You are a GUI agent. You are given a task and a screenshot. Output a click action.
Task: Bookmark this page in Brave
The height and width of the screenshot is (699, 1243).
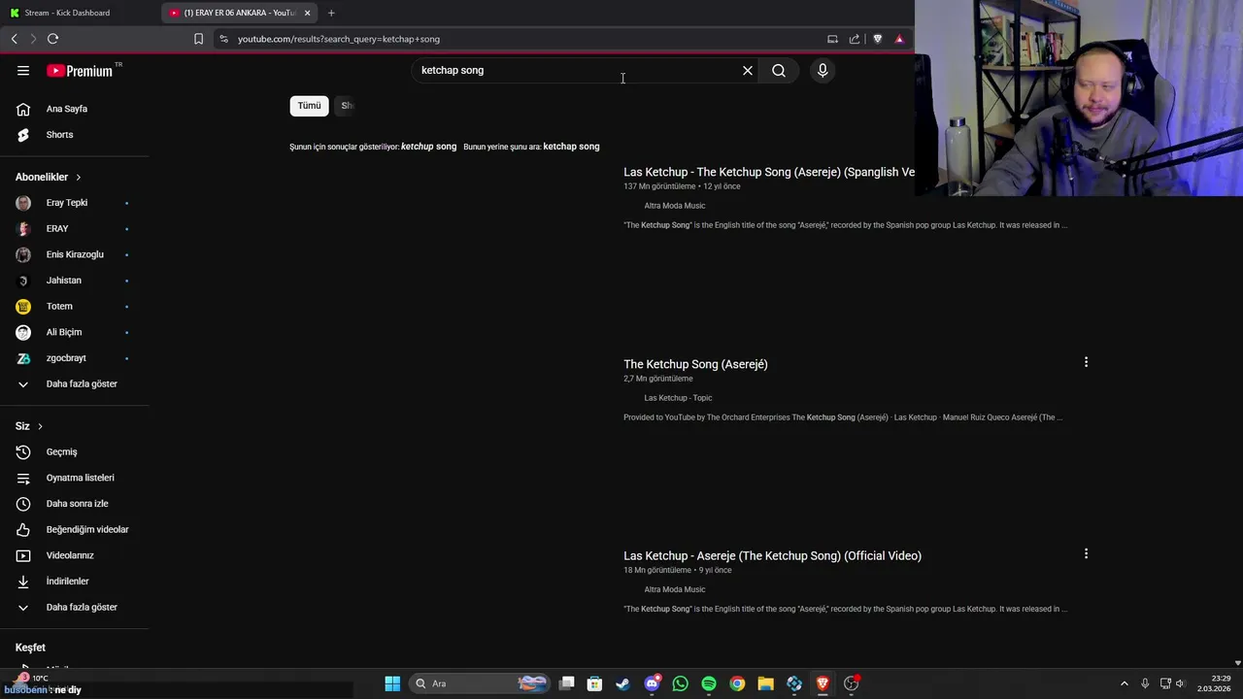click(198, 39)
